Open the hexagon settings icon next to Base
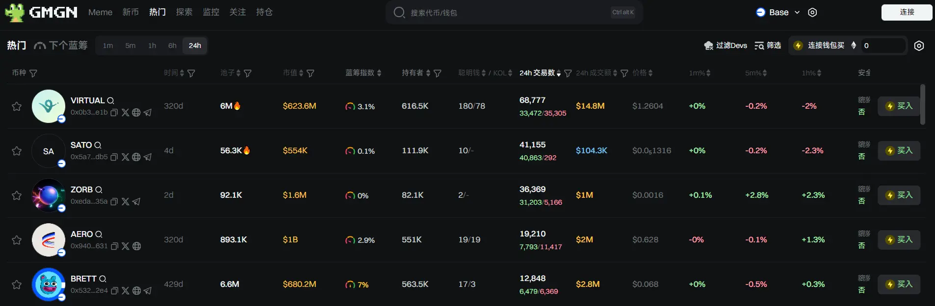The width and height of the screenshot is (935, 306). 812,13
